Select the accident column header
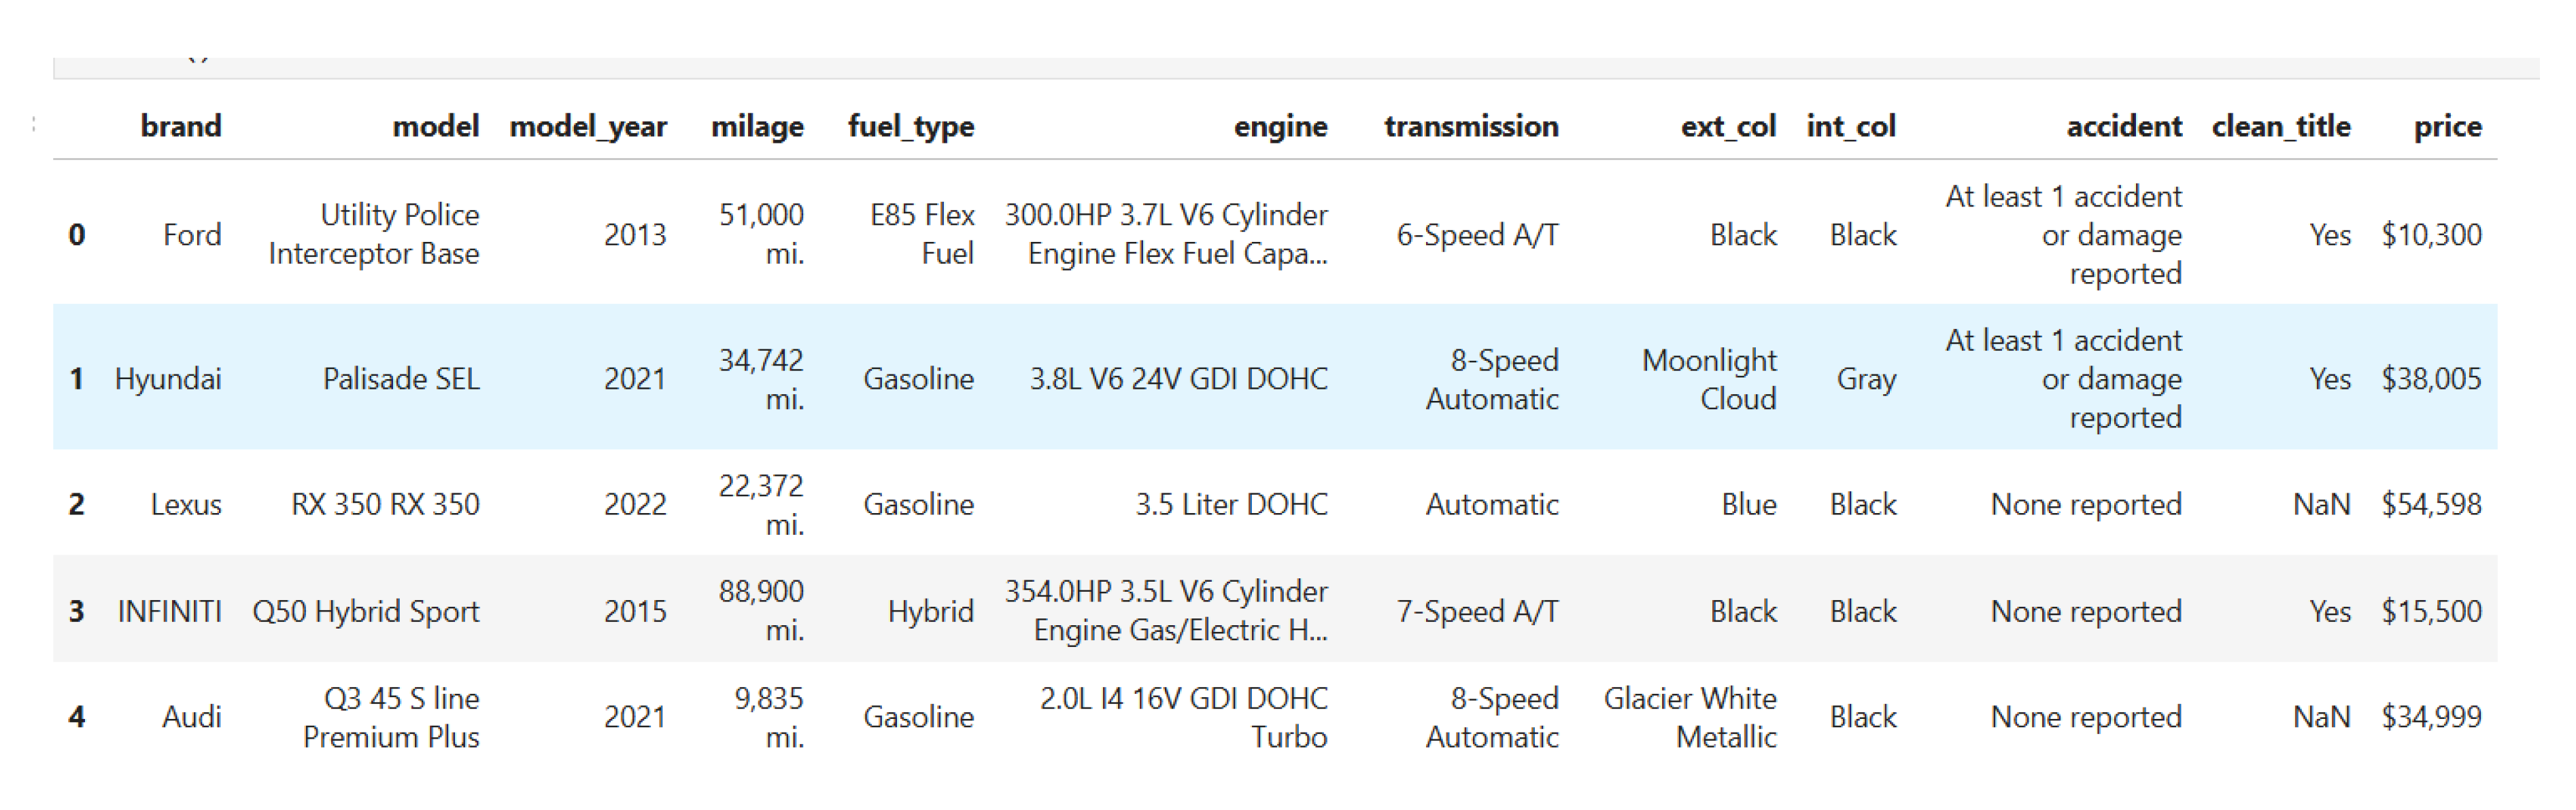This screenshot has width=2576, height=810. 2123,127
